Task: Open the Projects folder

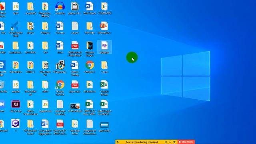Action: pyautogui.click(x=45, y=28)
